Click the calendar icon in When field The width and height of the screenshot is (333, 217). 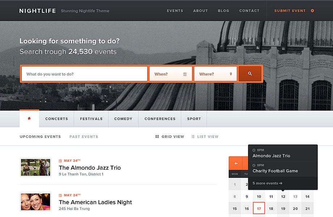(x=185, y=74)
